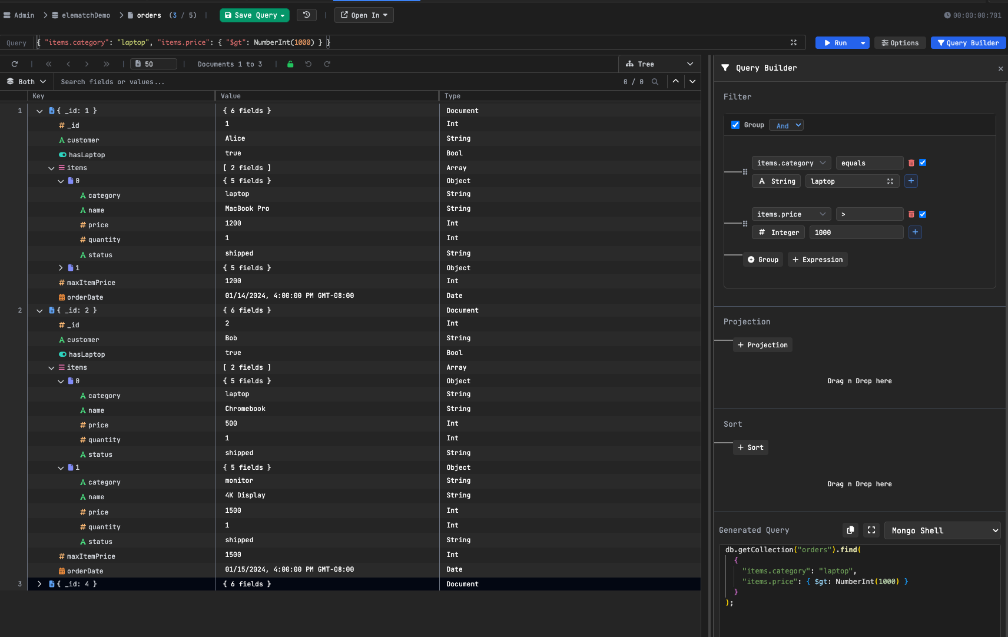This screenshot has width=1008, height=637.
Task: Click the orders collection breadcrumb
Action: click(x=144, y=15)
